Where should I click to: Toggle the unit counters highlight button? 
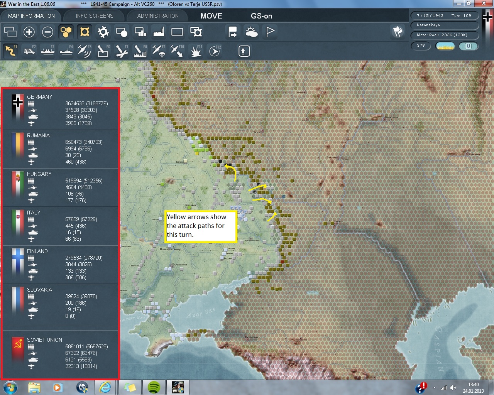coord(85,32)
